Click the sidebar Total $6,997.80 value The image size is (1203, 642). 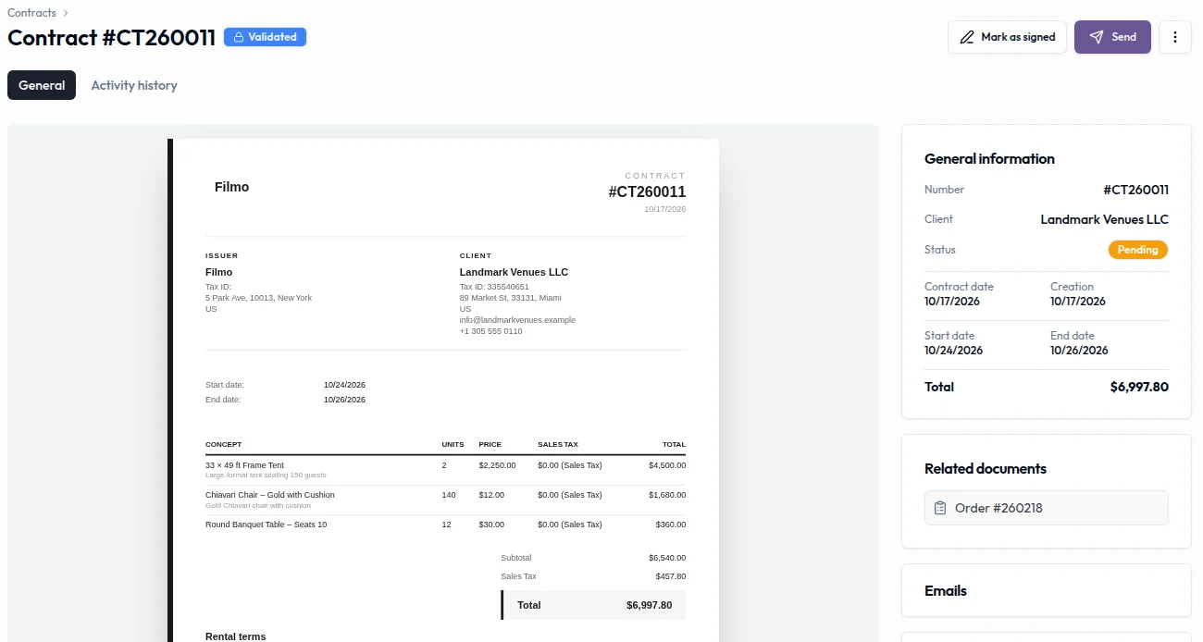[1139, 387]
